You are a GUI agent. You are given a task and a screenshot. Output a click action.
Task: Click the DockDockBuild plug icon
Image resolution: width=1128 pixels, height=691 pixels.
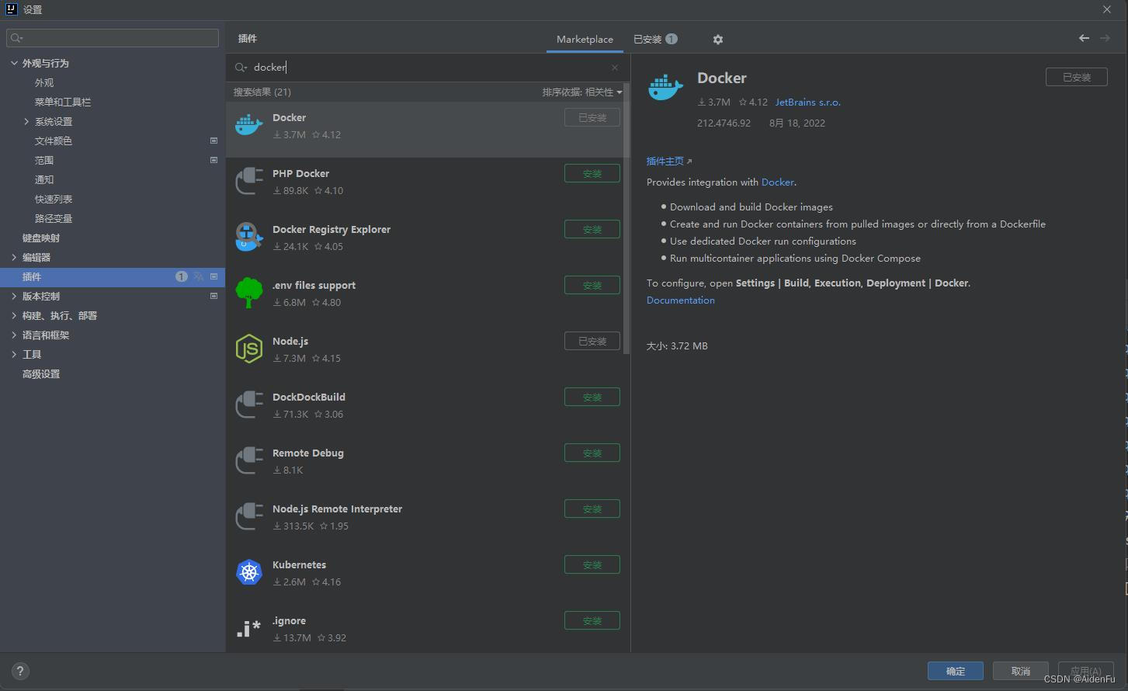pos(248,405)
